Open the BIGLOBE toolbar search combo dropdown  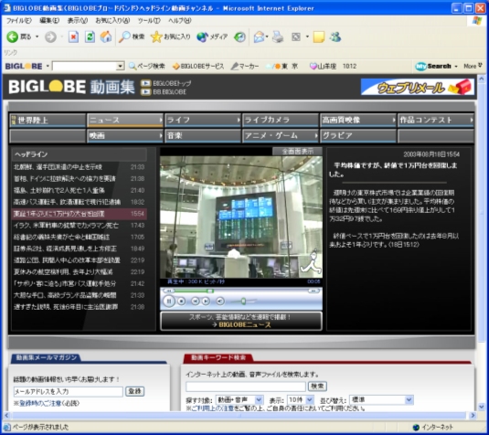point(120,66)
